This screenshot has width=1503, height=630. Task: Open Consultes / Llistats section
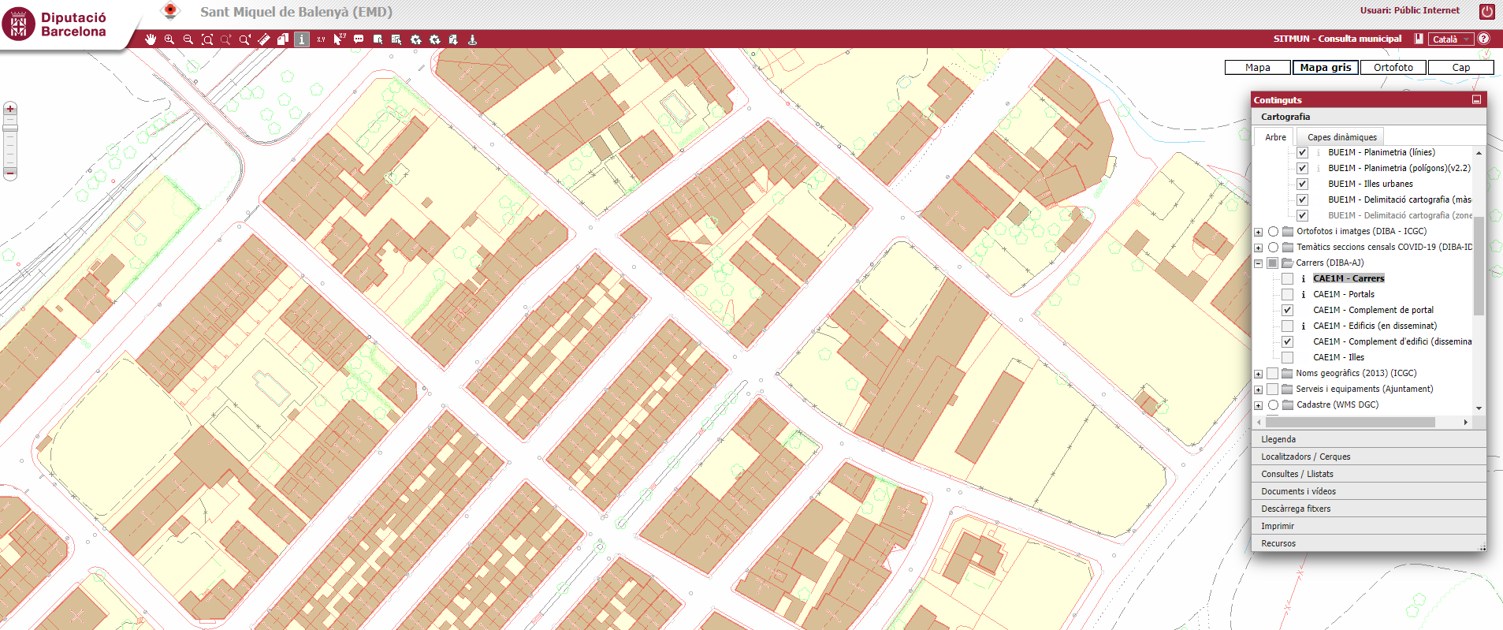[x=1368, y=474]
